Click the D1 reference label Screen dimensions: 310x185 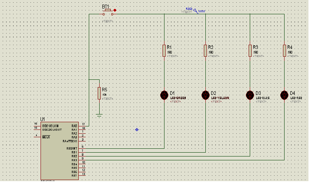tap(172, 93)
